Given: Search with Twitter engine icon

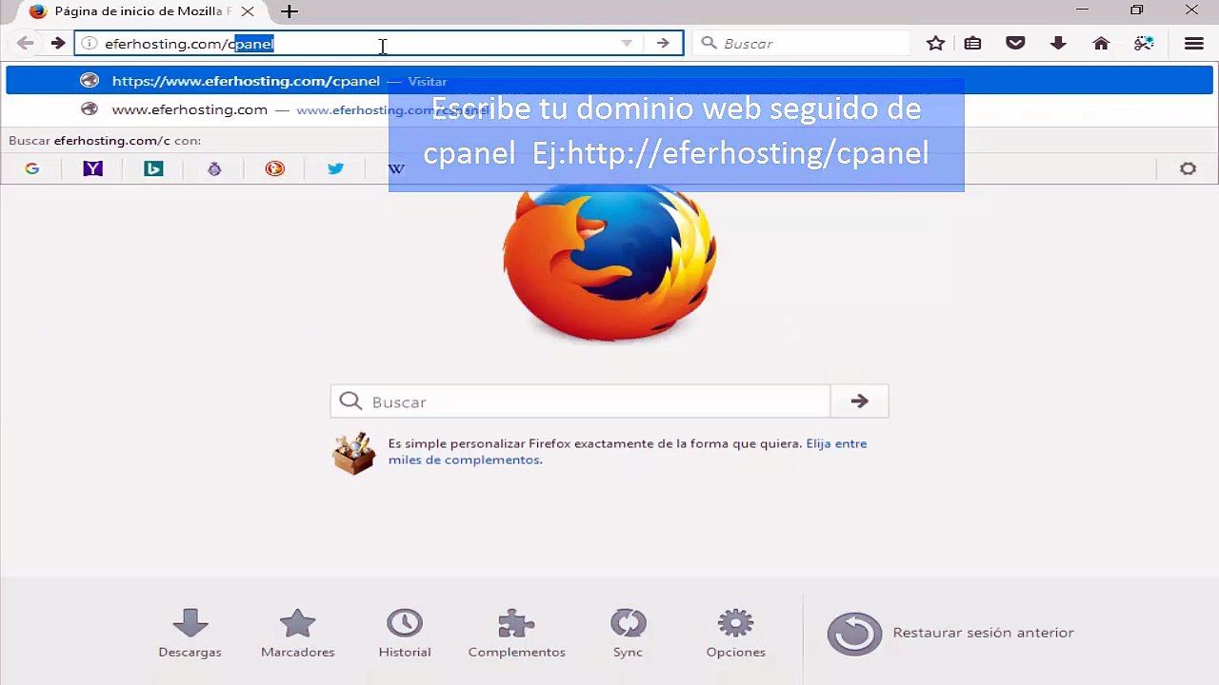Looking at the screenshot, I should 335,168.
